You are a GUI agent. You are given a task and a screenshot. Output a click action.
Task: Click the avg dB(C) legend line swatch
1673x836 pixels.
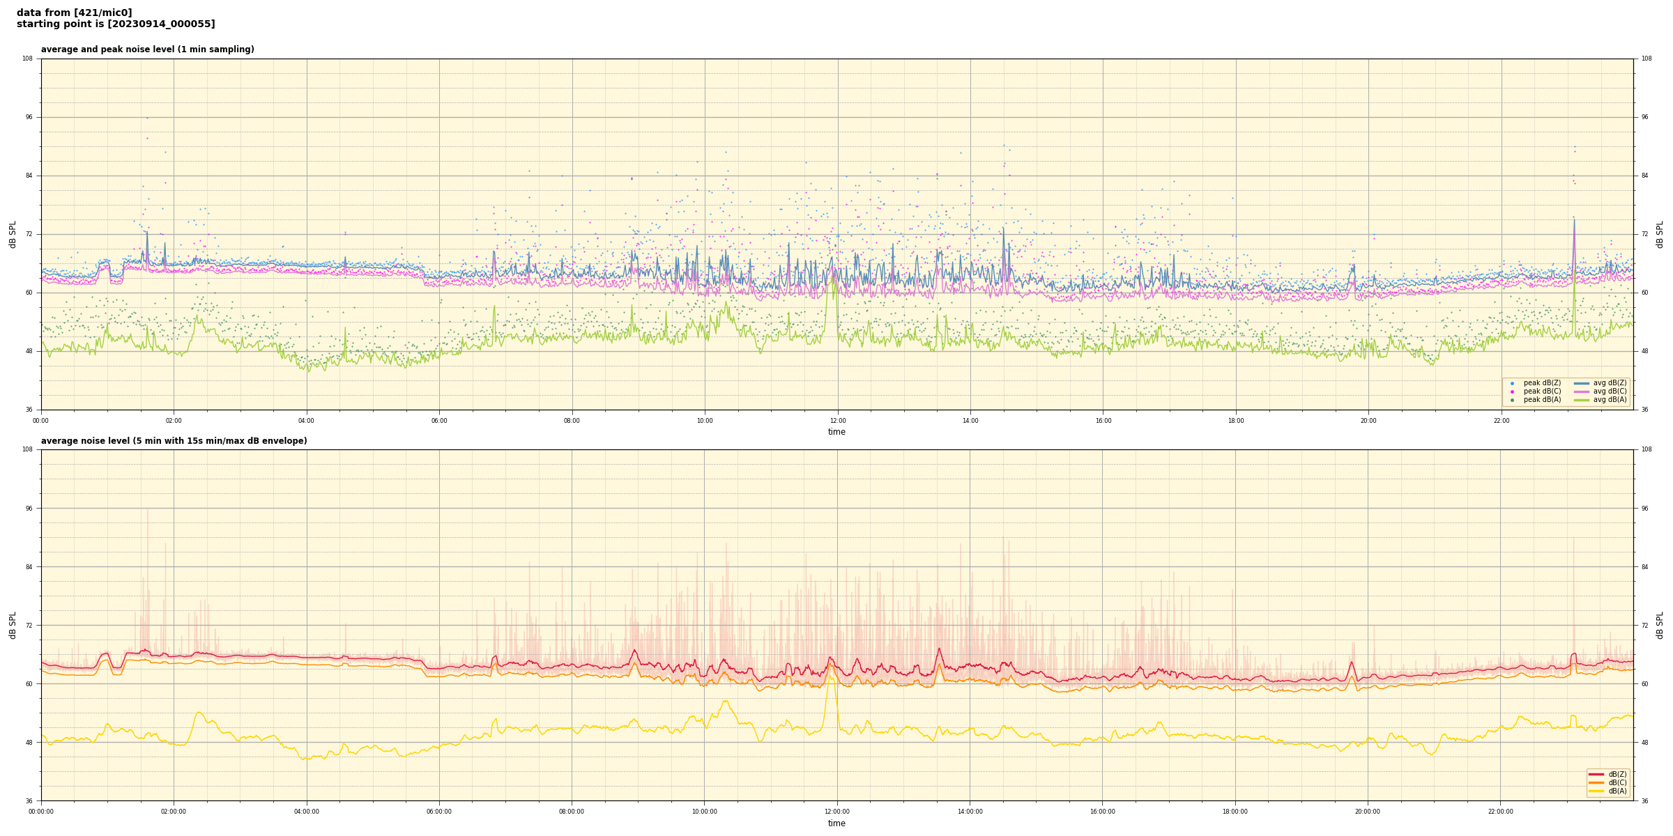tap(1582, 392)
